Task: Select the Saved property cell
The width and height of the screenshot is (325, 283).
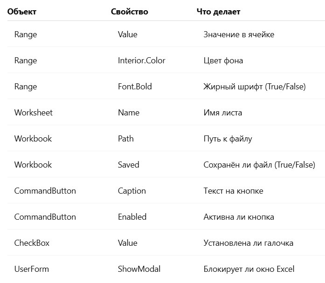Action: coord(129,165)
